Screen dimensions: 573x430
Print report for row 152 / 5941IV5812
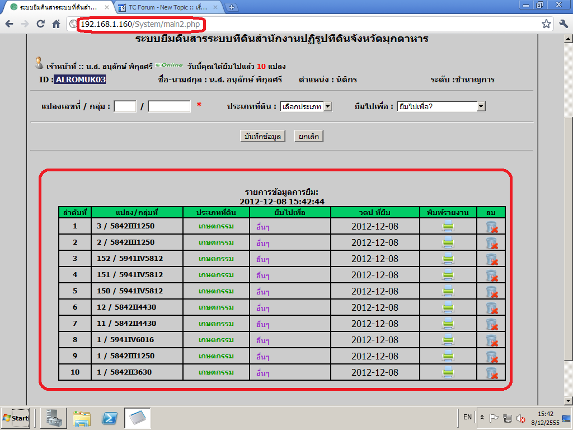(x=448, y=259)
